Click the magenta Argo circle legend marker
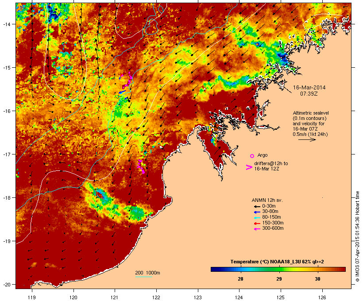 tap(252, 156)
